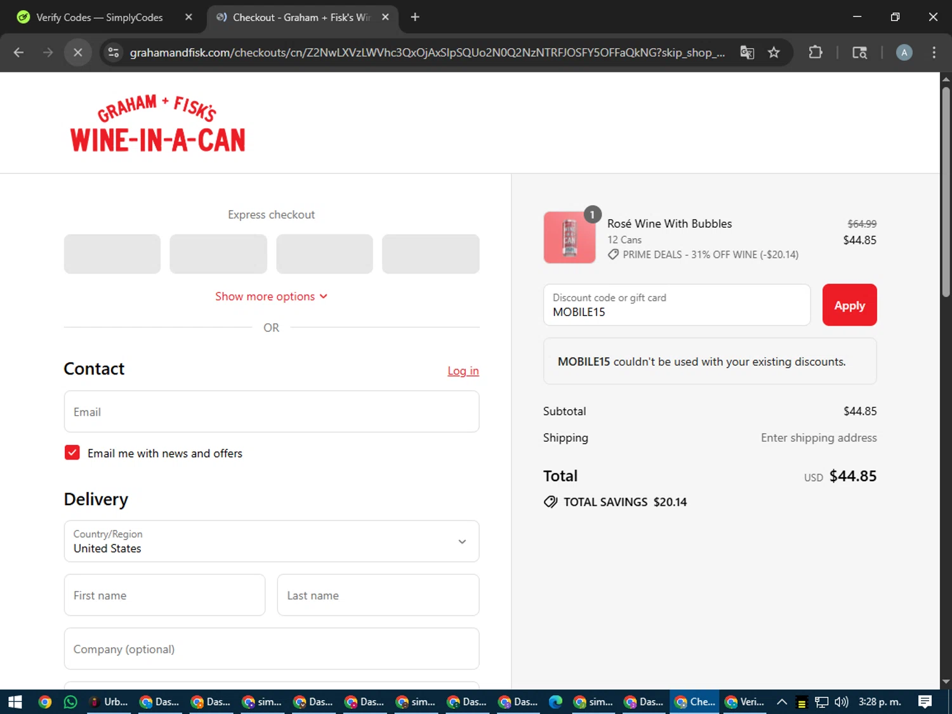Focus the First name field
Viewport: 952px width, 714px height.
pos(164,595)
